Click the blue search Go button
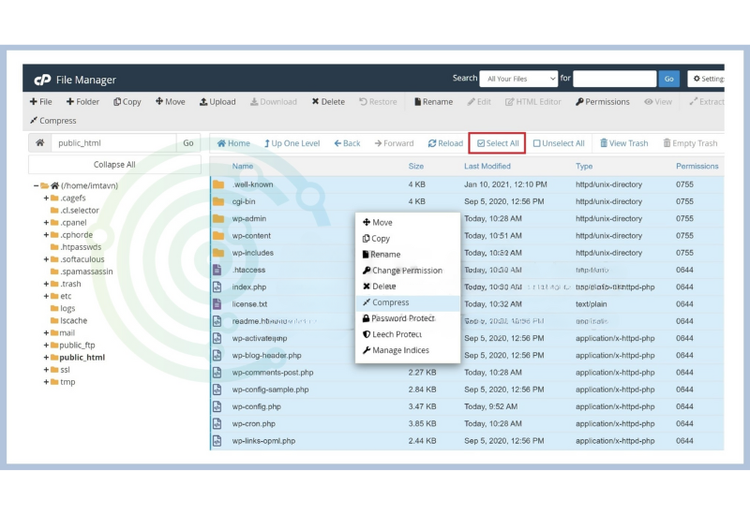 (669, 79)
